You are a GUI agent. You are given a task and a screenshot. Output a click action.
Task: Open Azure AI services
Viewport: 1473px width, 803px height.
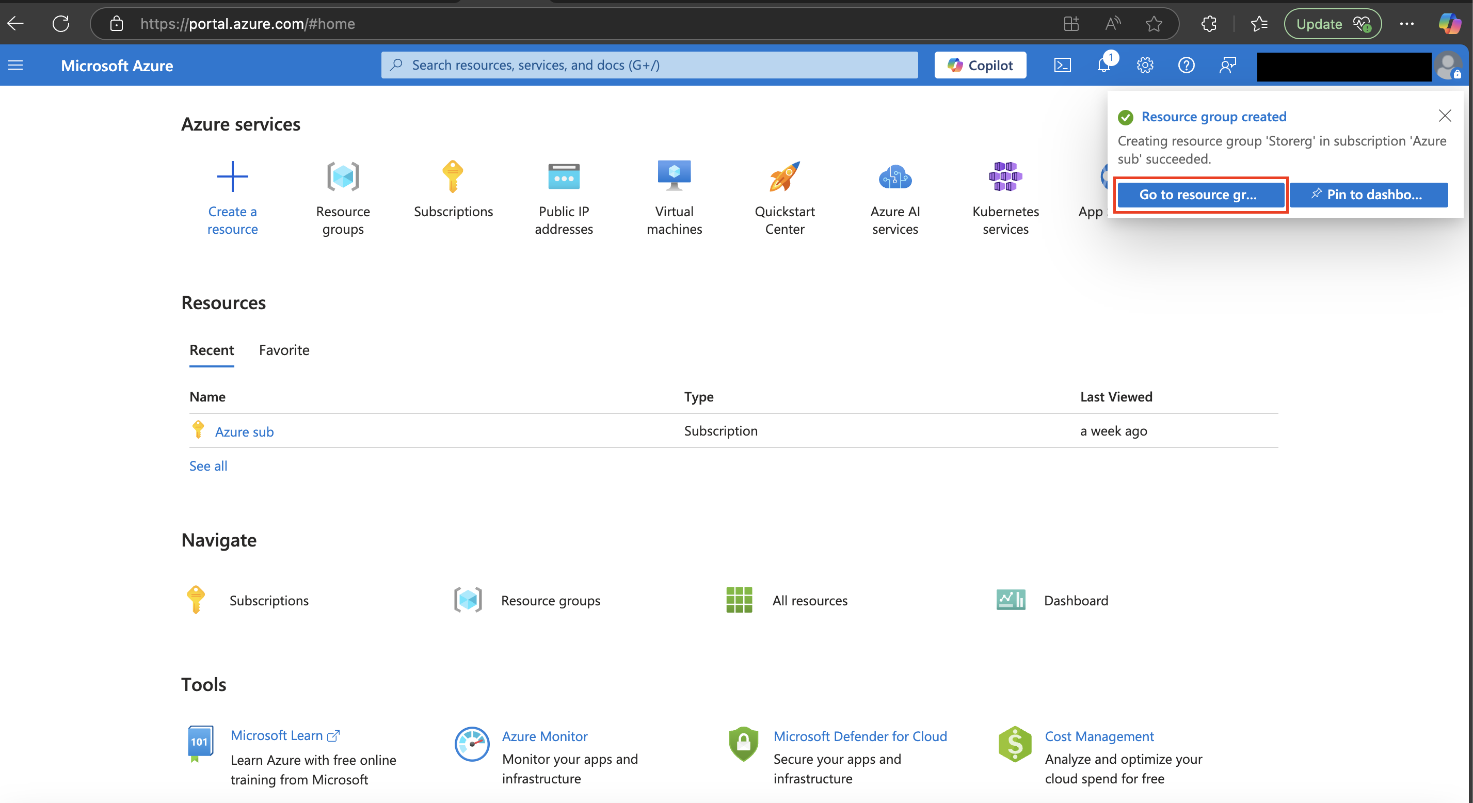[x=895, y=197]
